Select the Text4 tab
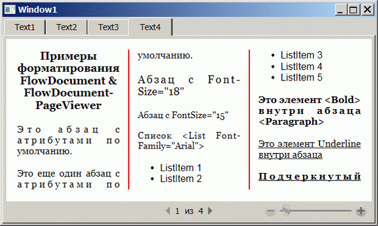Image resolution: width=378 pixels, height=226 pixels. tap(150, 27)
